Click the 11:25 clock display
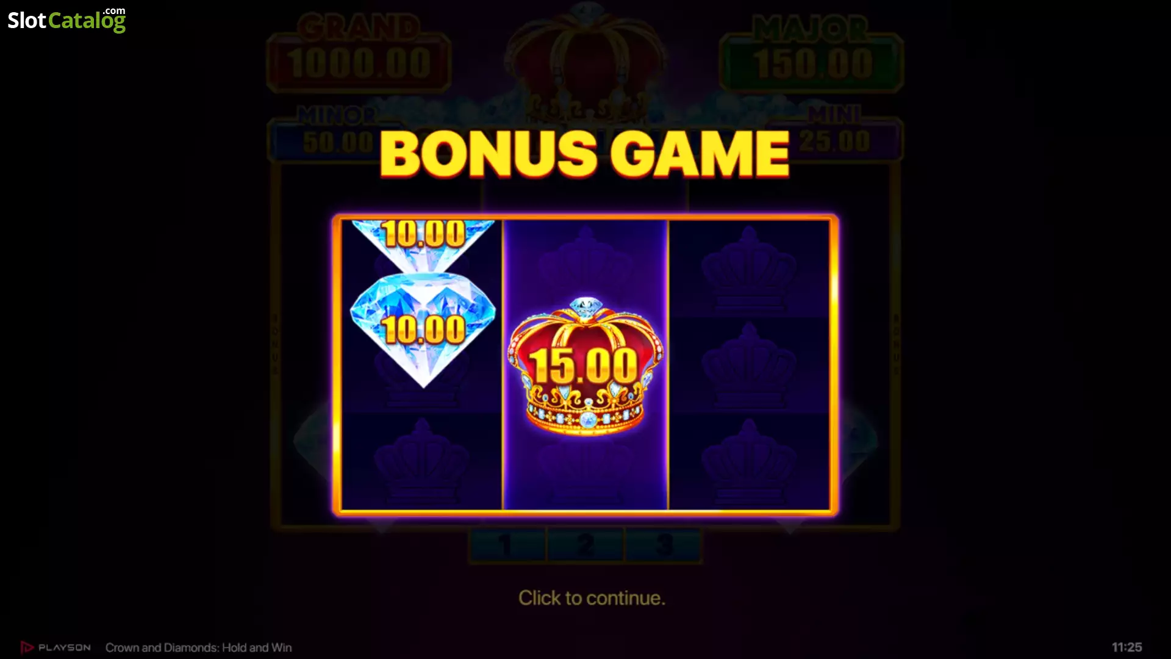Image resolution: width=1171 pixels, height=659 pixels. [x=1126, y=647]
